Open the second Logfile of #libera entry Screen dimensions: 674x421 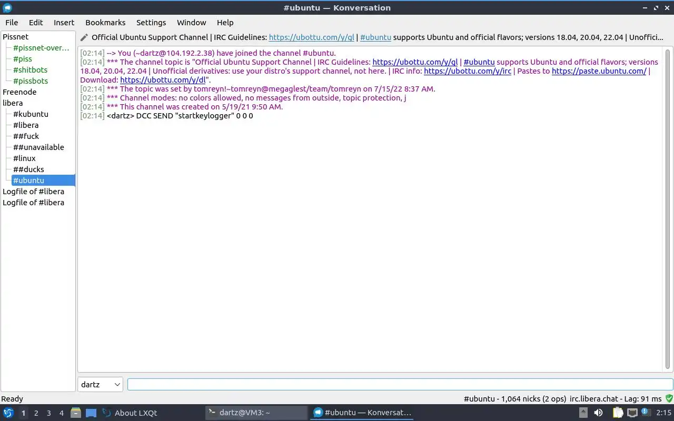pos(34,203)
